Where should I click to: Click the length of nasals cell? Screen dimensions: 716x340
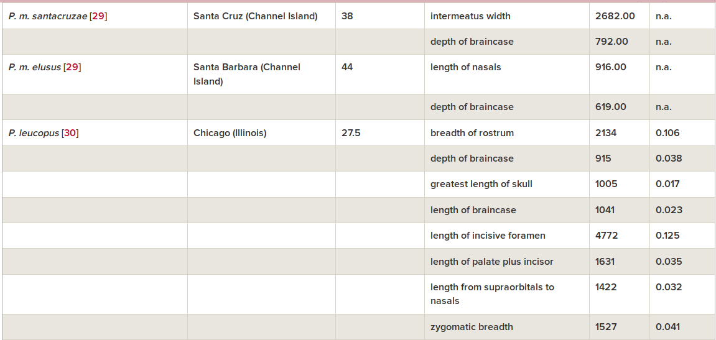pos(507,75)
